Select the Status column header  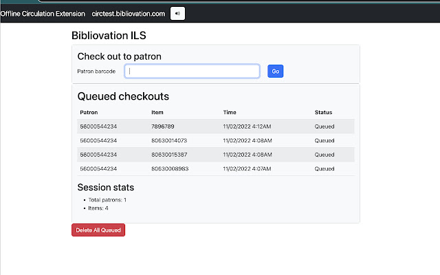tap(323, 112)
